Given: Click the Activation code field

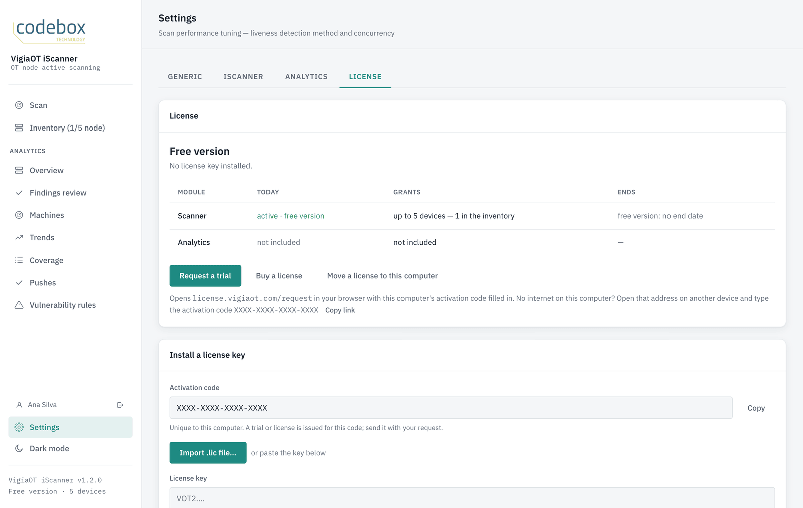Looking at the screenshot, I should coord(451,408).
